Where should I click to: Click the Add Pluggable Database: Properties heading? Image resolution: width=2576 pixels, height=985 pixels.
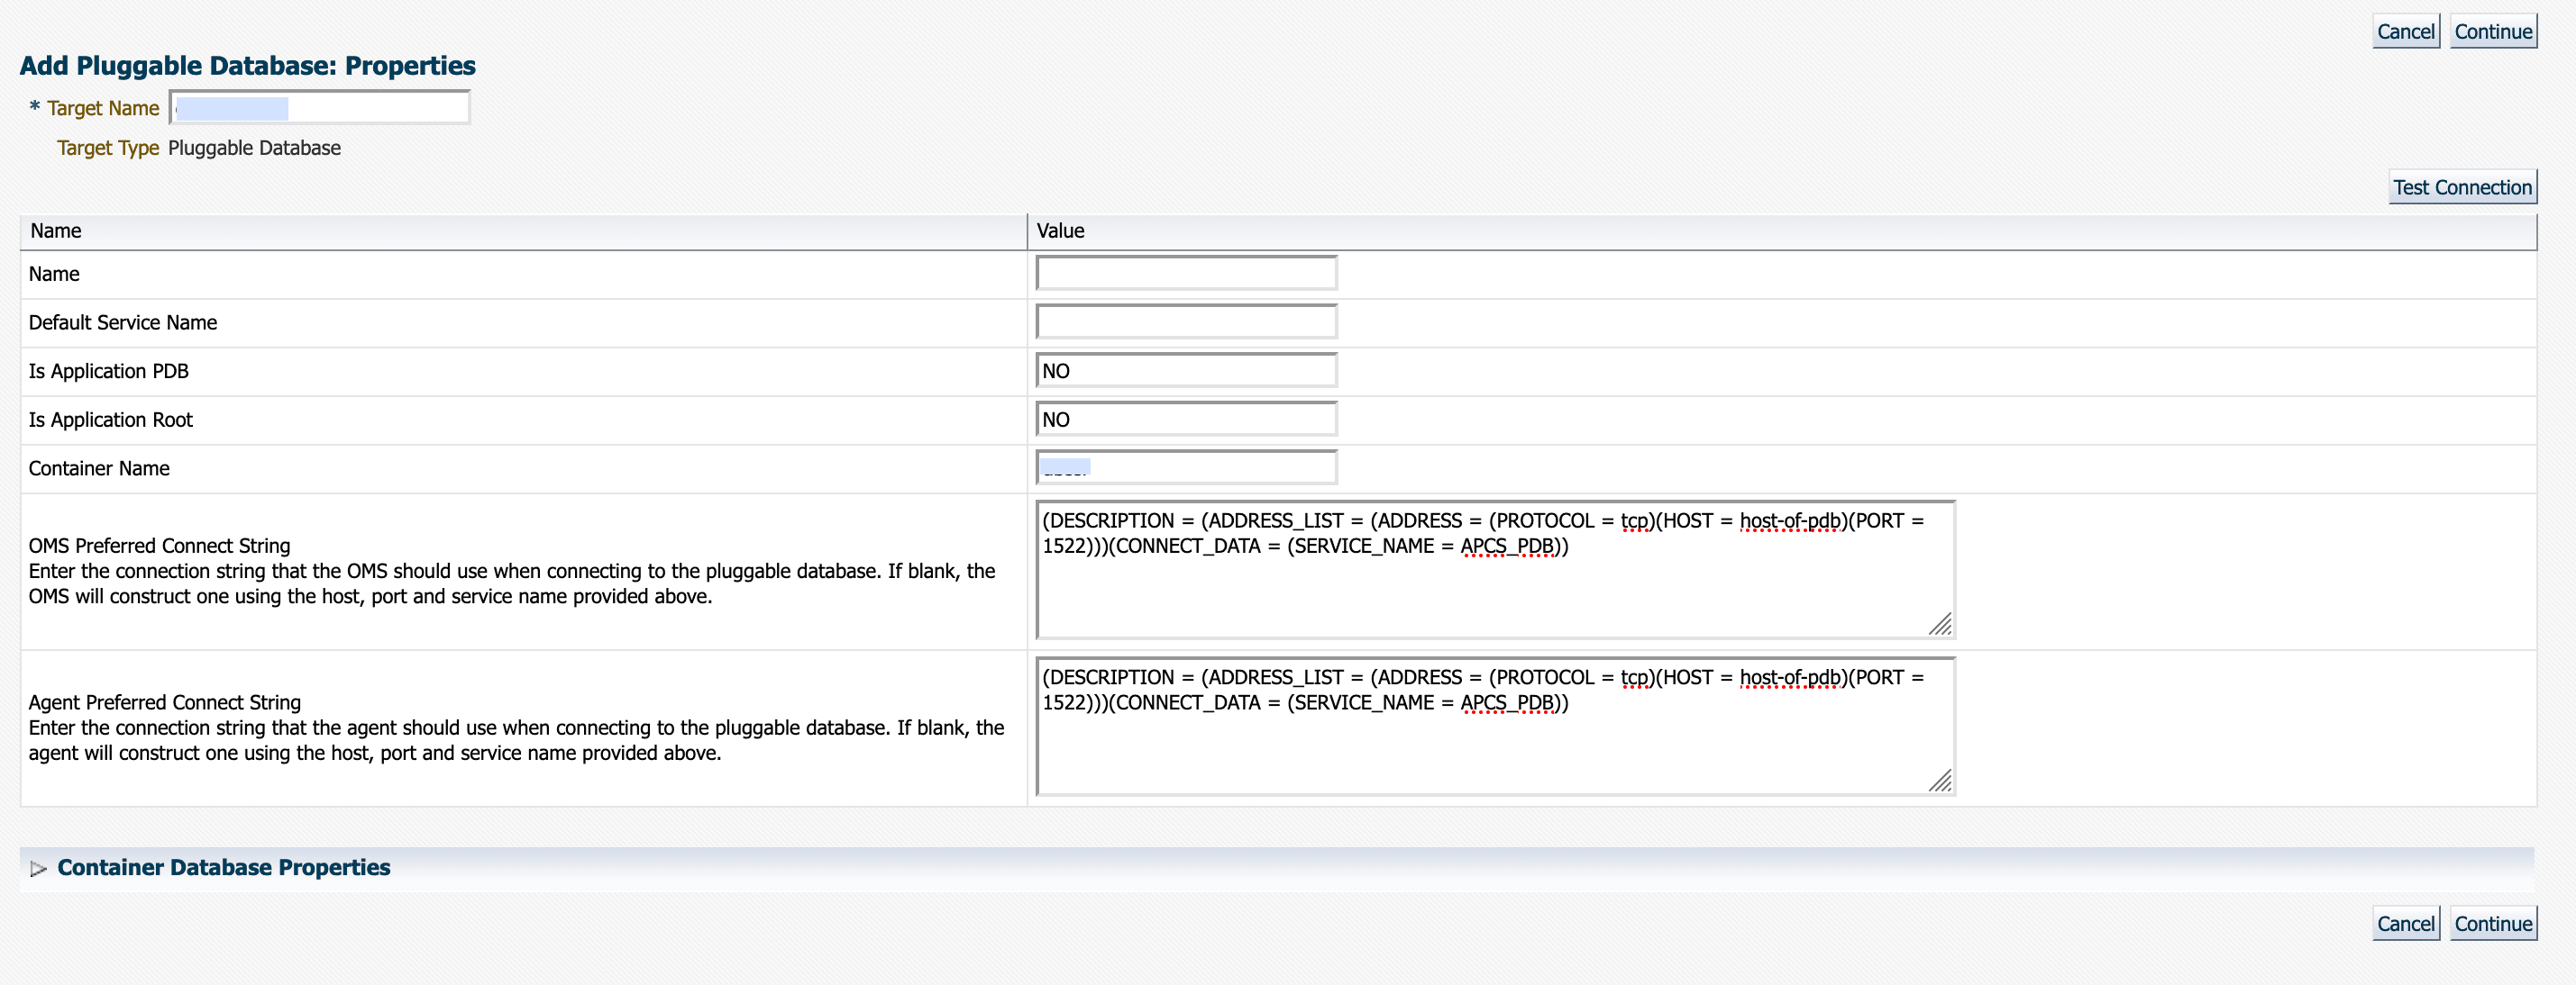(247, 66)
